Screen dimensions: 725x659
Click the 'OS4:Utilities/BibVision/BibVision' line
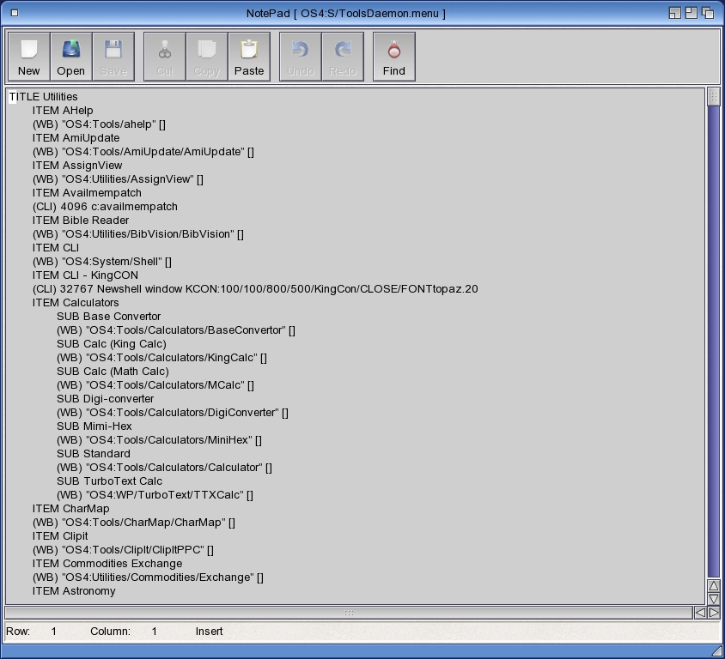(x=138, y=234)
